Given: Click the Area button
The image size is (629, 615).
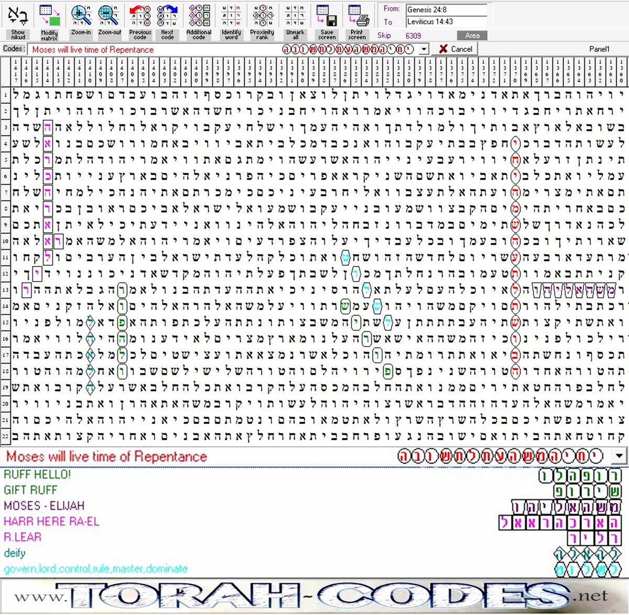Looking at the screenshot, I should tap(471, 35).
